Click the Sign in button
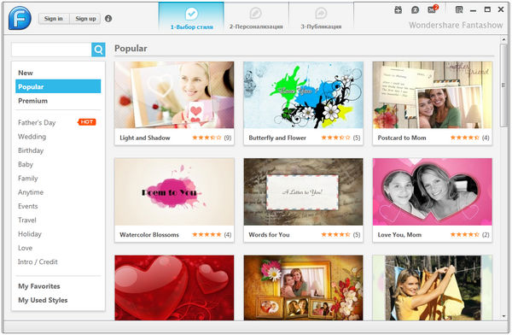 54,19
